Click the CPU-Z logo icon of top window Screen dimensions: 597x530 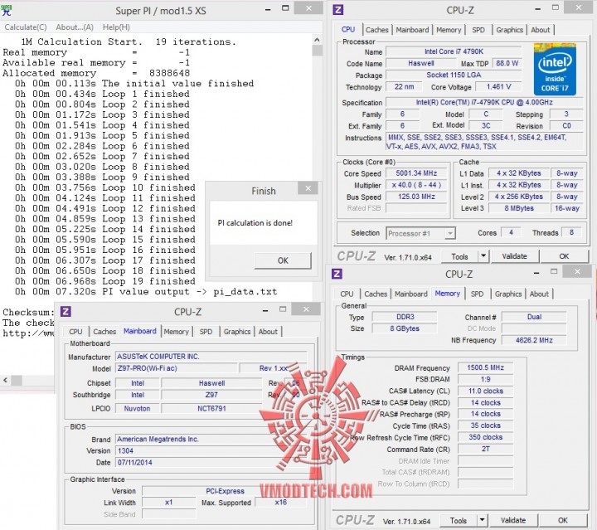337,9
